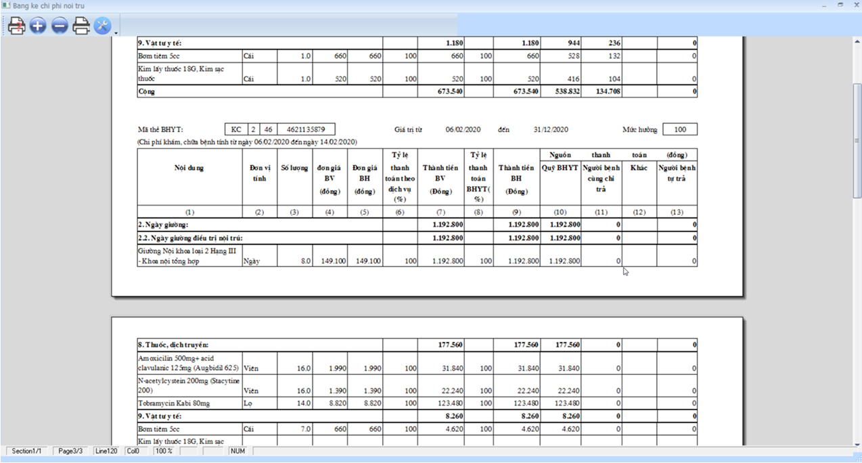Click the Đơn vị tính column header
The image size is (862, 463).
coord(259,173)
